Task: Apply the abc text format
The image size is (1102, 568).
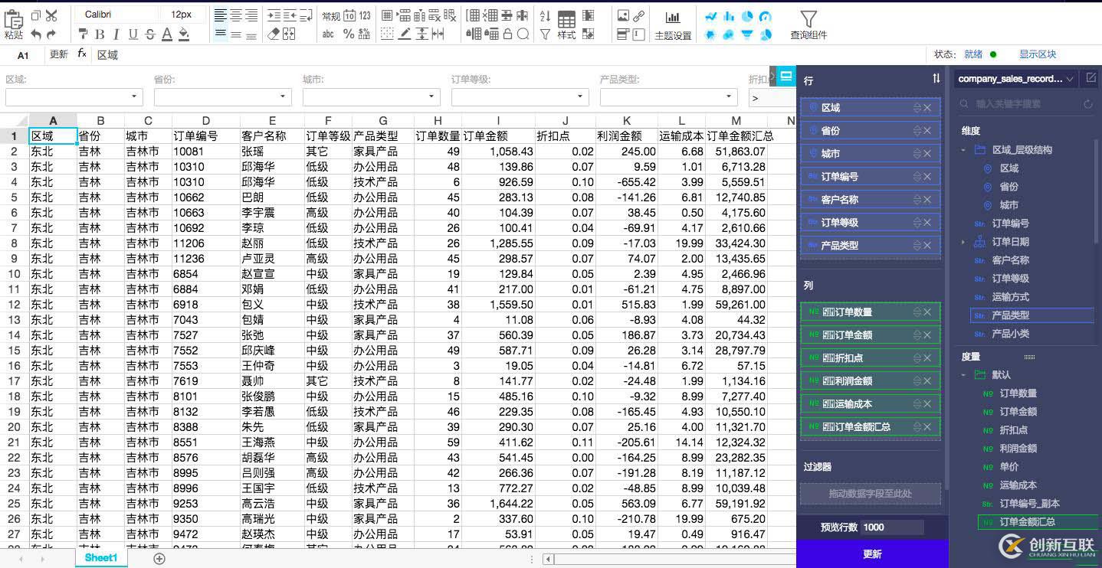Action: tap(329, 34)
